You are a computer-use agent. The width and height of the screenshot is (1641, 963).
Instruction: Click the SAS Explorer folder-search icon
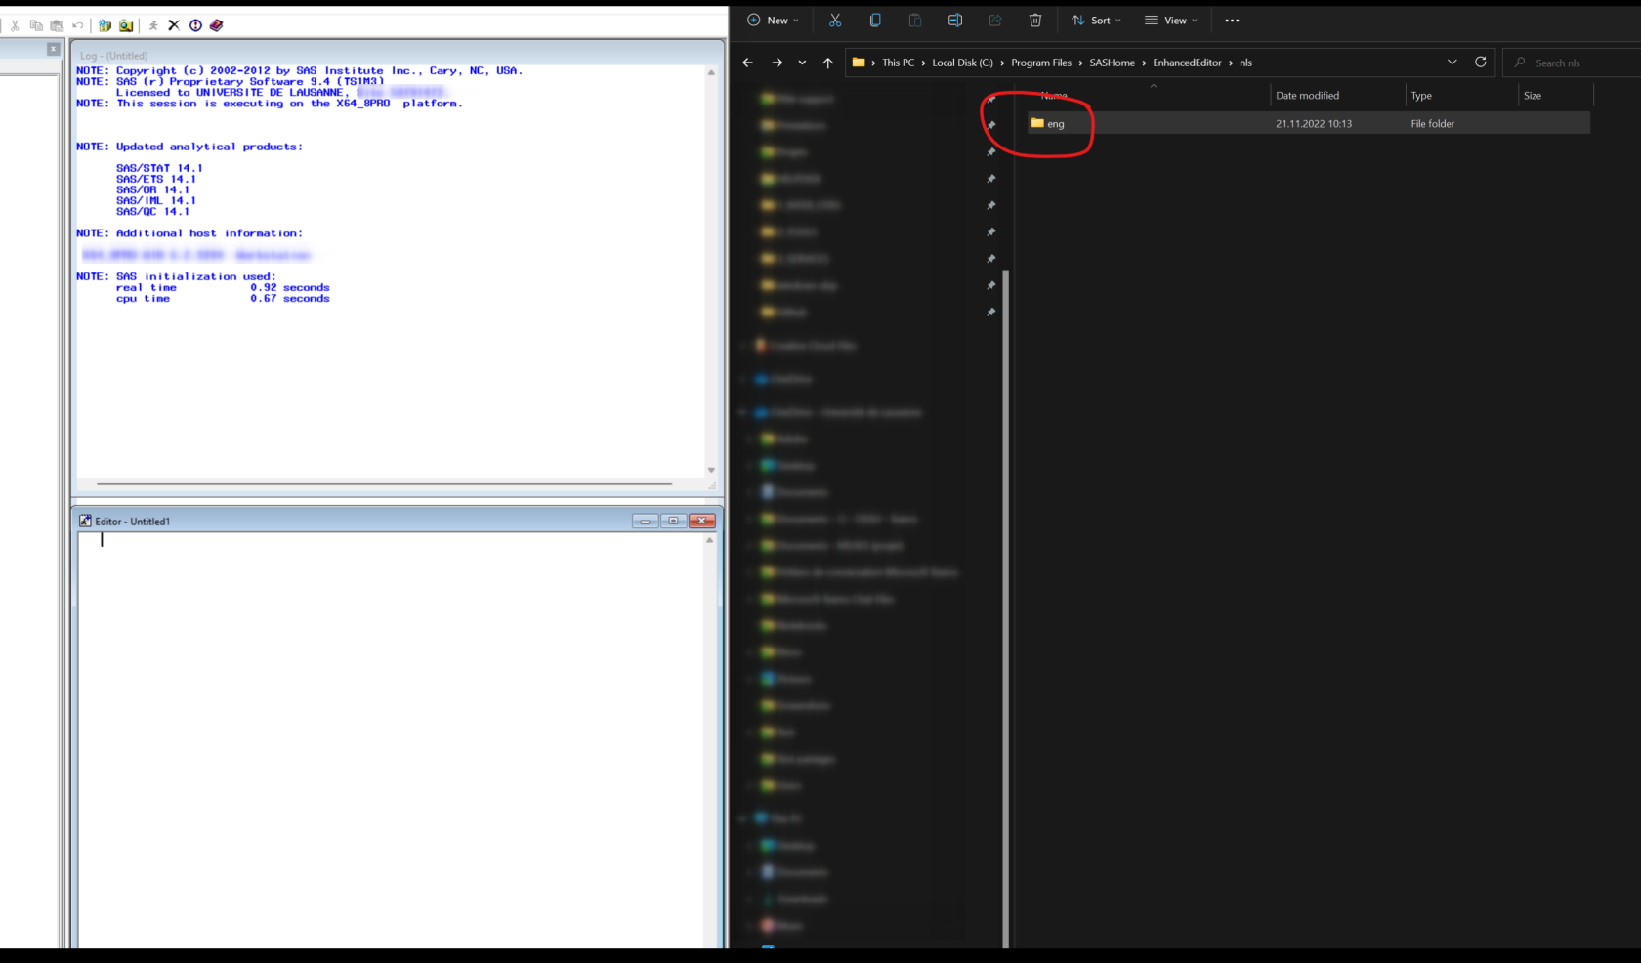tap(126, 25)
